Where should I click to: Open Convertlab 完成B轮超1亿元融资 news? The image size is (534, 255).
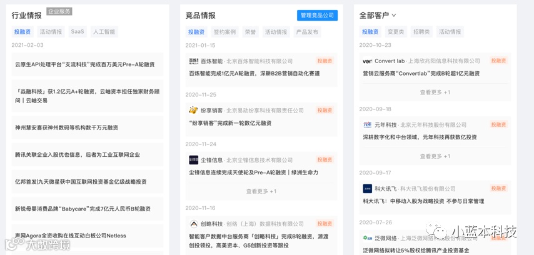(x=421, y=73)
